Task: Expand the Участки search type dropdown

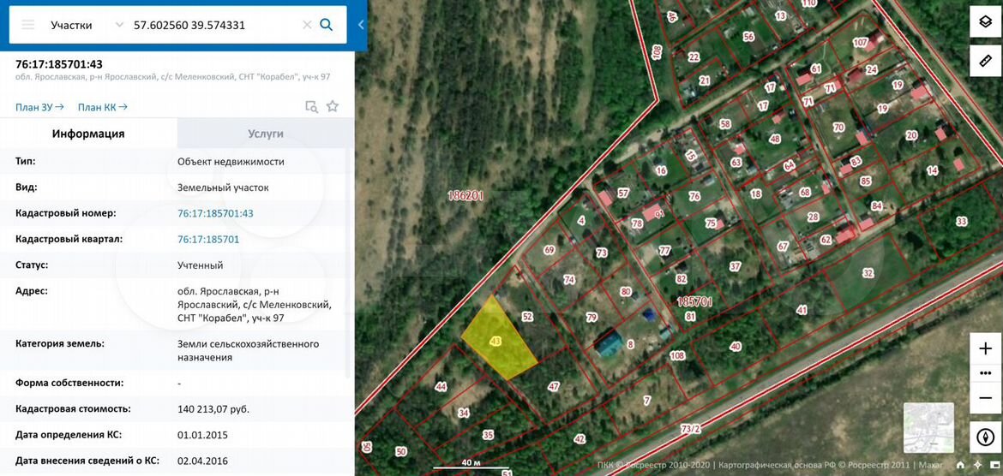Action: 119,25
